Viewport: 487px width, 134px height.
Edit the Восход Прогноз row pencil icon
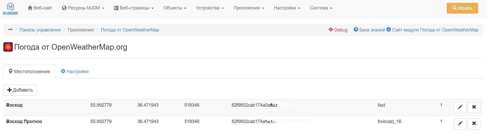click(x=460, y=124)
